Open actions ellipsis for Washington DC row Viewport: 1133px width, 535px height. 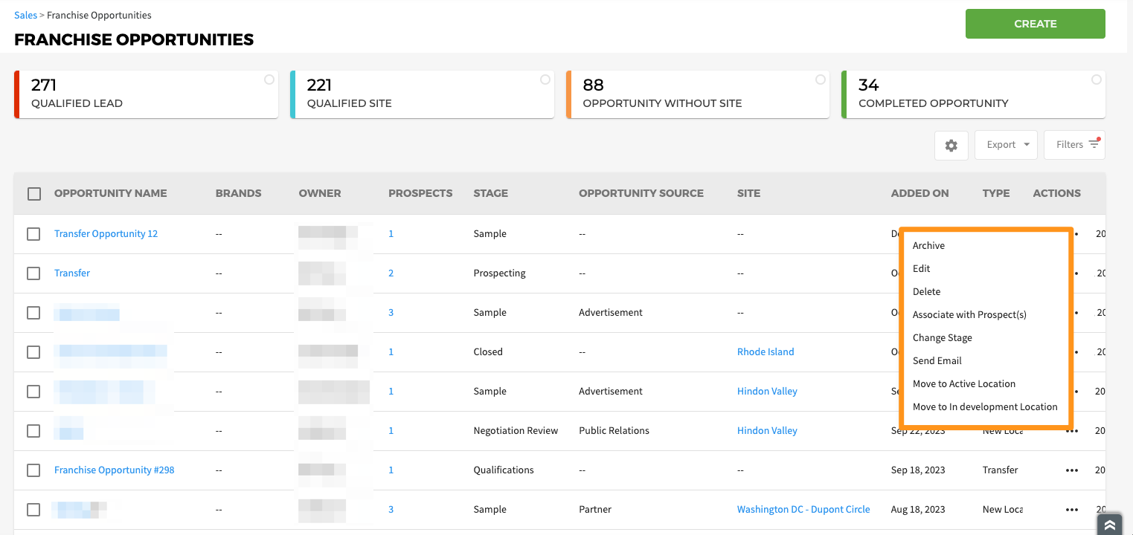[x=1071, y=510]
